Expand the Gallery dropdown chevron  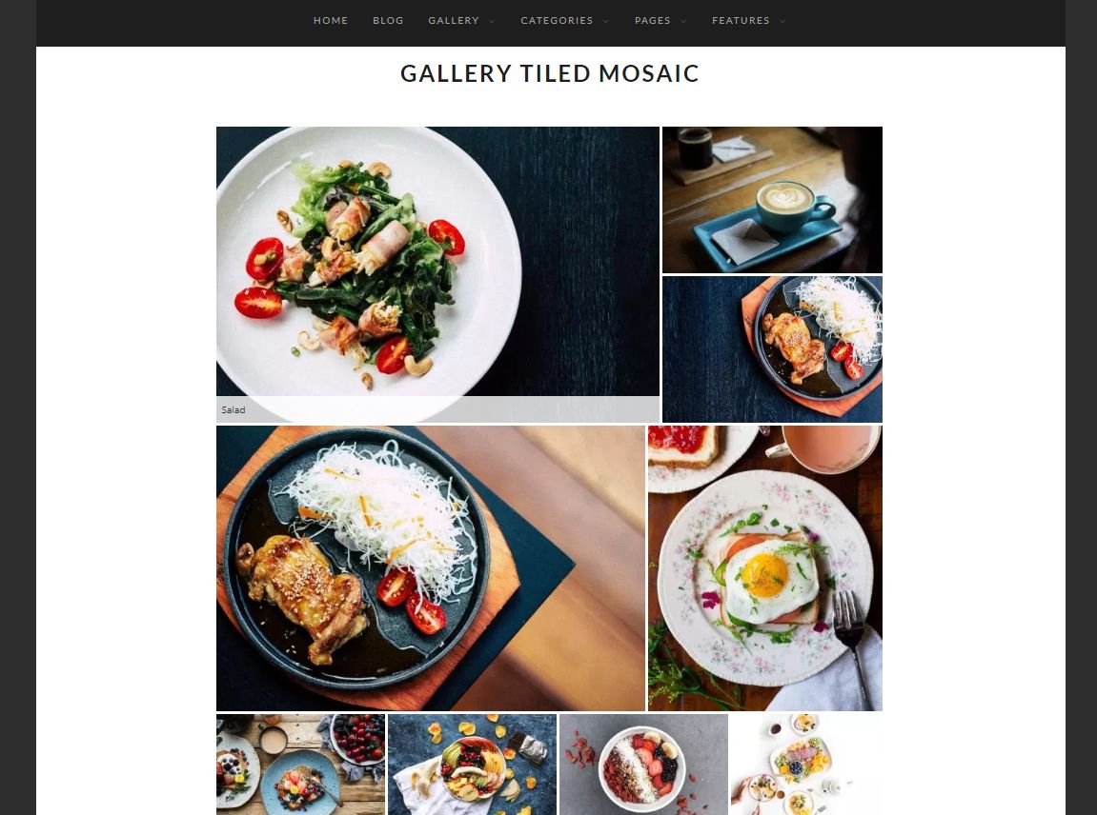point(492,21)
